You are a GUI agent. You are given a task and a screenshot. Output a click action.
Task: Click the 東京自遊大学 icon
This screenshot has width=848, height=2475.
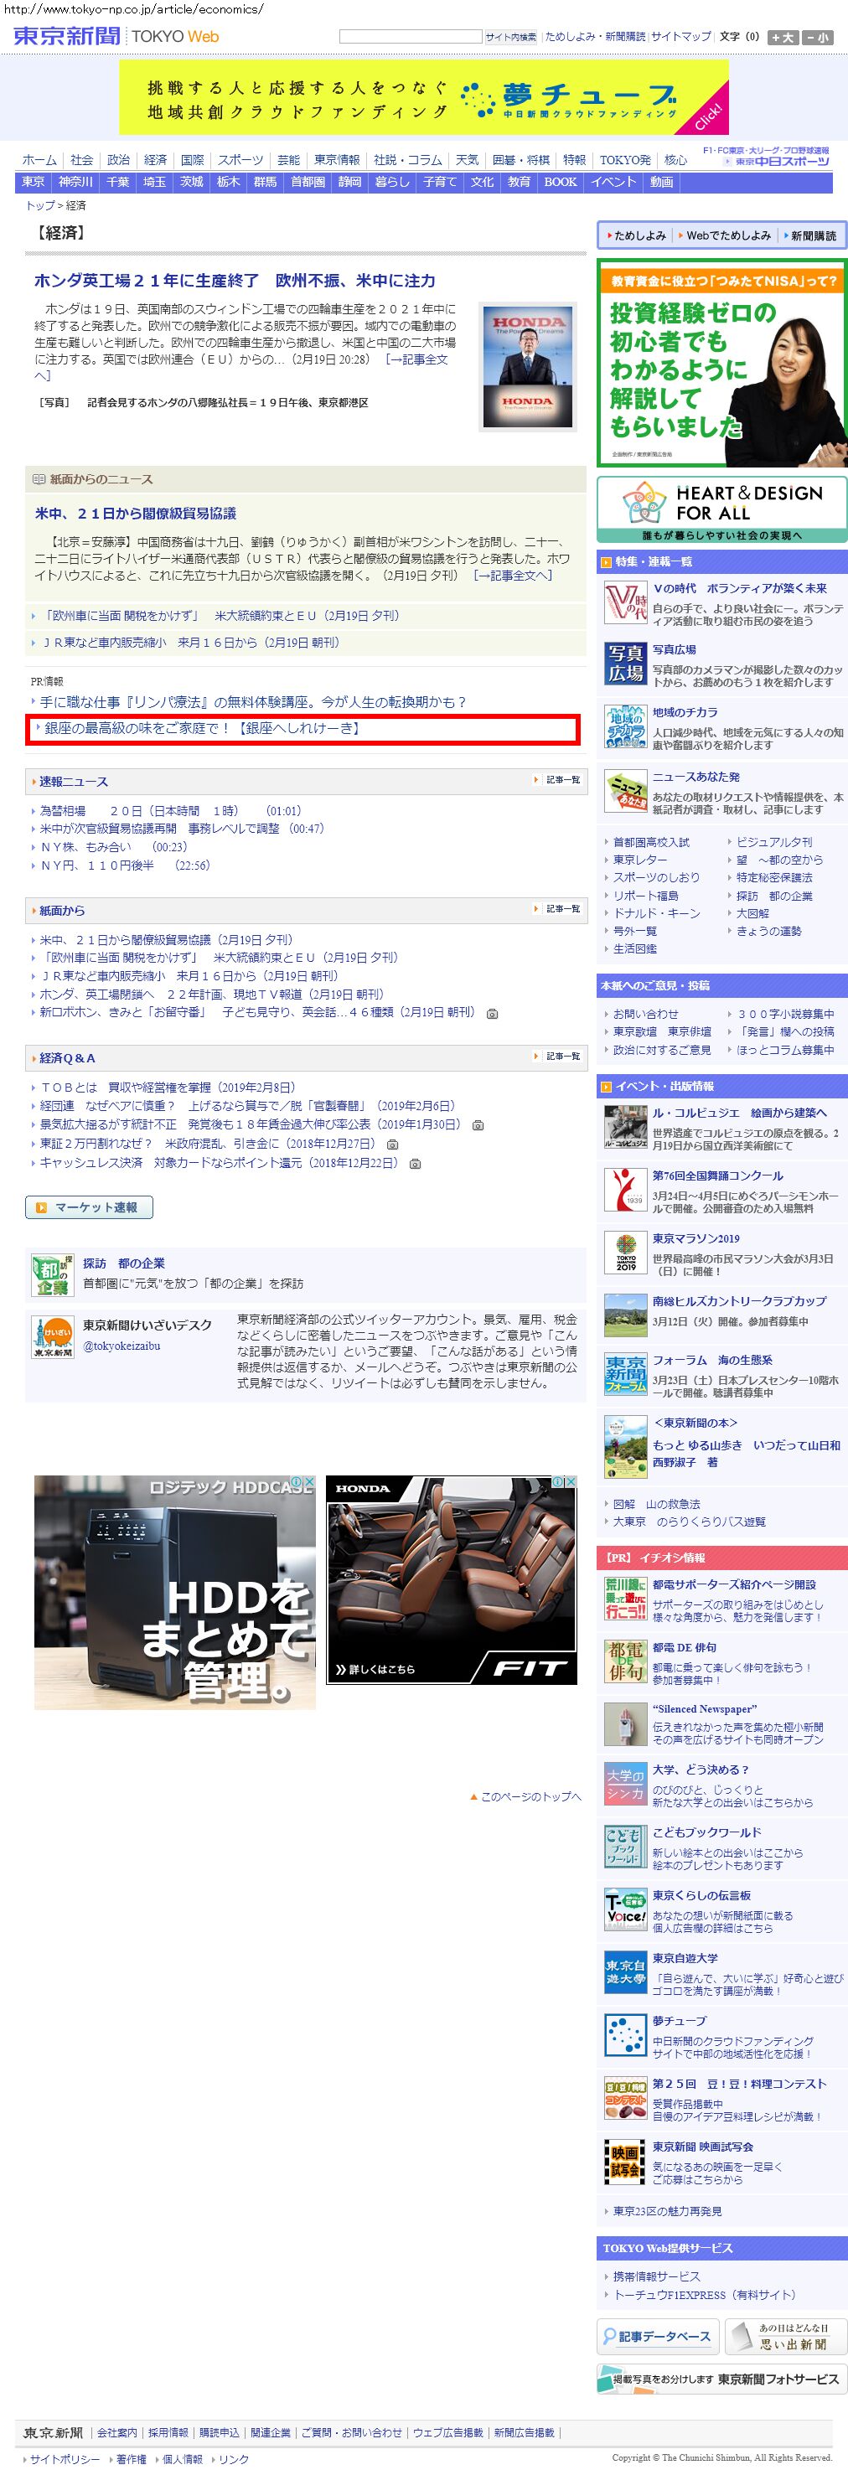click(625, 1972)
